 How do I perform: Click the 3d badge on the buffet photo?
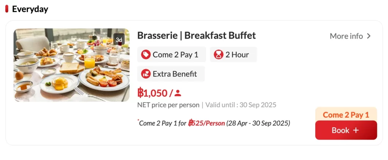(x=119, y=40)
